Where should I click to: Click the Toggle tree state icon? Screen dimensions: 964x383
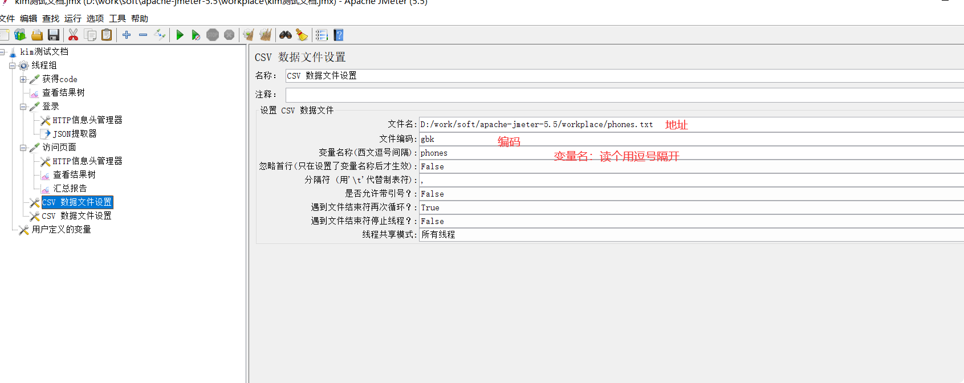click(160, 35)
